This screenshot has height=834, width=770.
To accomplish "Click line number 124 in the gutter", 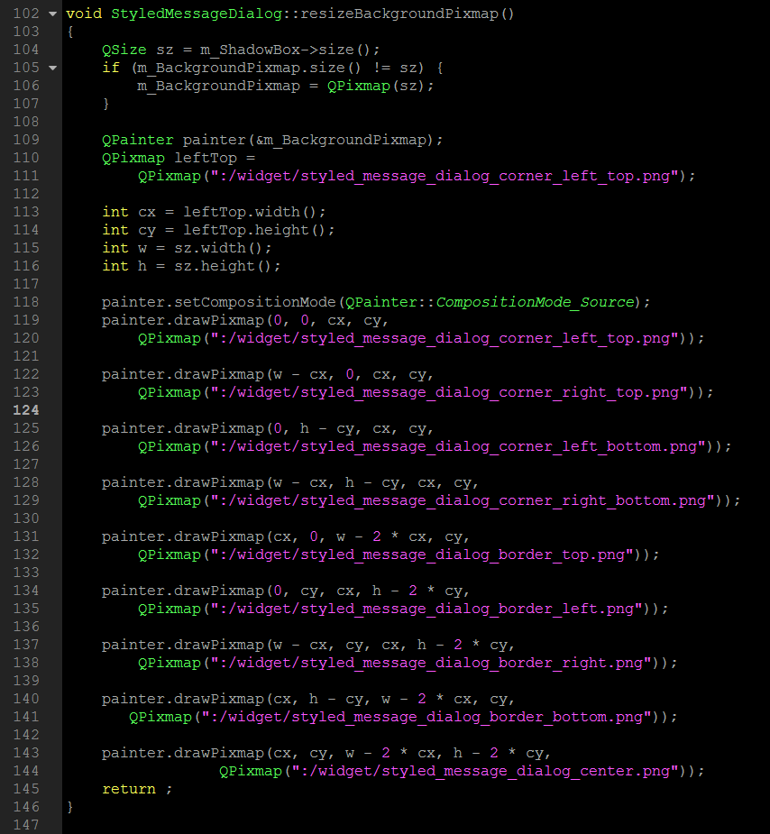I will click(25, 410).
